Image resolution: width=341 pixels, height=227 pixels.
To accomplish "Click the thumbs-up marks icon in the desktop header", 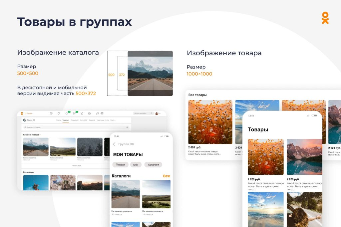I will coord(82,113).
